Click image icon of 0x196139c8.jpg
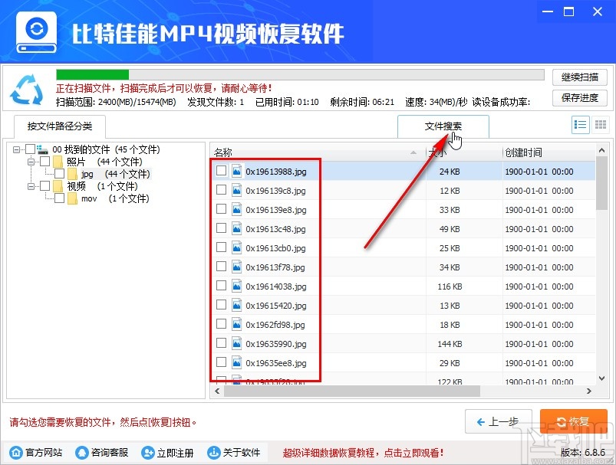616x465 pixels. tap(236, 190)
